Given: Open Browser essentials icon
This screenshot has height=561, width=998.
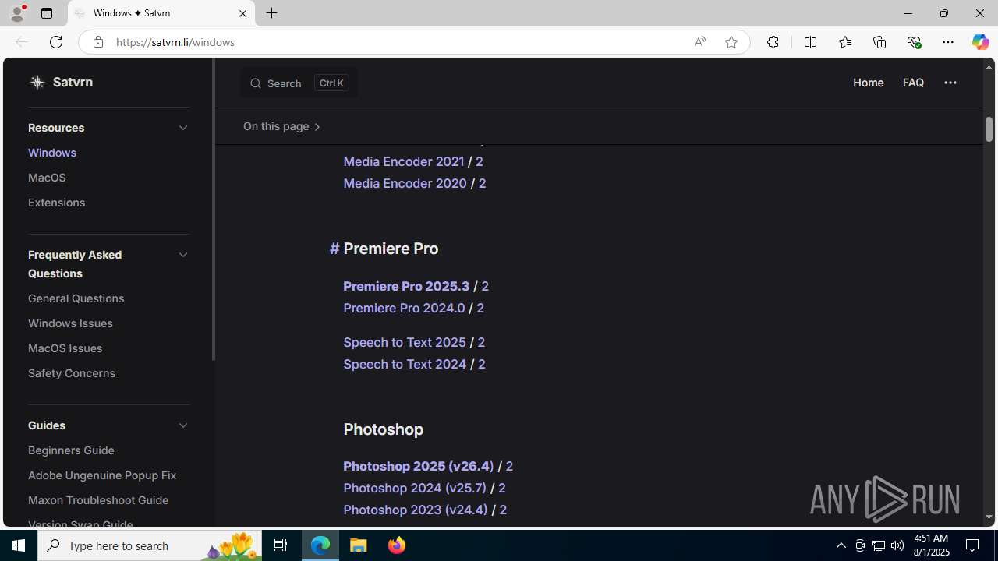Looking at the screenshot, I should 914,42.
